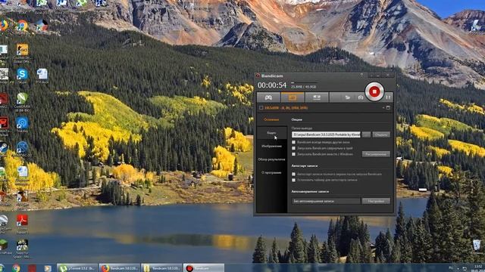This screenshot has height=272, width=485.
Task: Enable start Bandicam minimized to tray
Action: (x=293, y=148)
